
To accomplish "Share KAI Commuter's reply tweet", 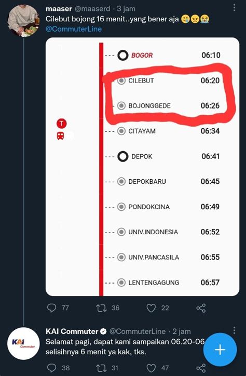I will (x=201, y=368).
